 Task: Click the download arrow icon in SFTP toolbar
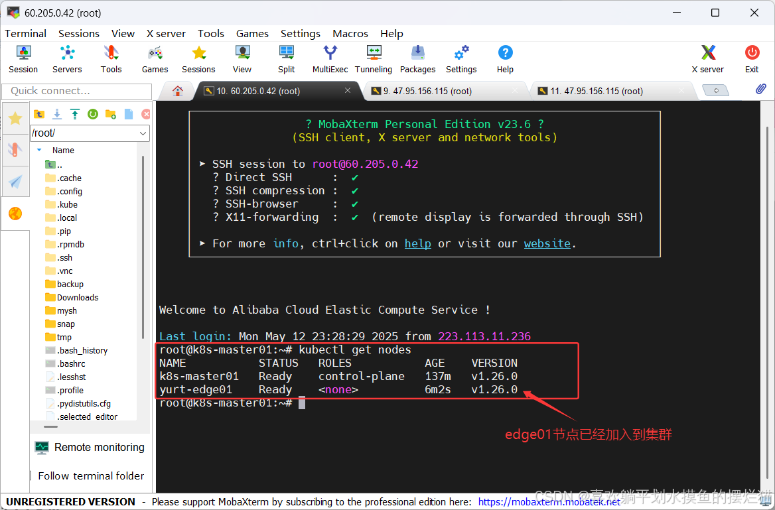[57, 114]
